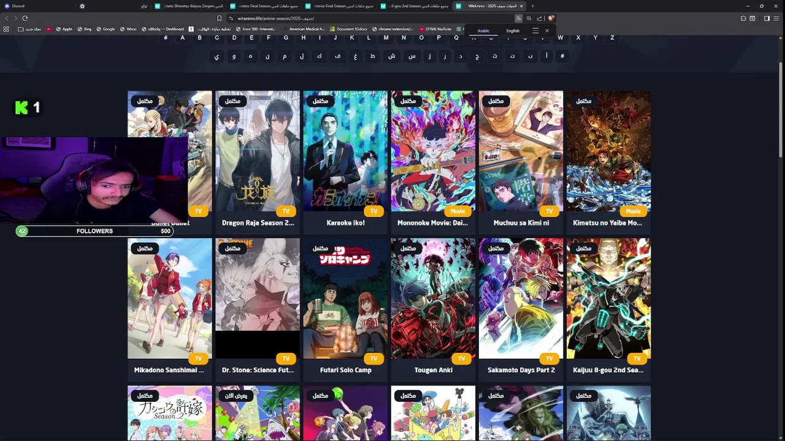The width and height of the screenshot is (785, 441).
Task: Open the extensions puzzle icon
Action: pyautogui.click(x=743, y=18)
